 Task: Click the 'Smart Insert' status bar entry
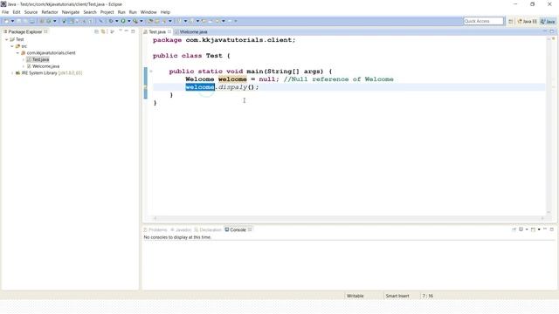[x=397, y=296]
